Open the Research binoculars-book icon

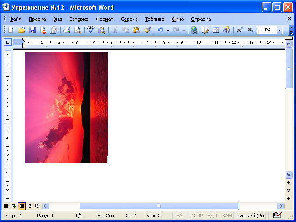[102, 30]
